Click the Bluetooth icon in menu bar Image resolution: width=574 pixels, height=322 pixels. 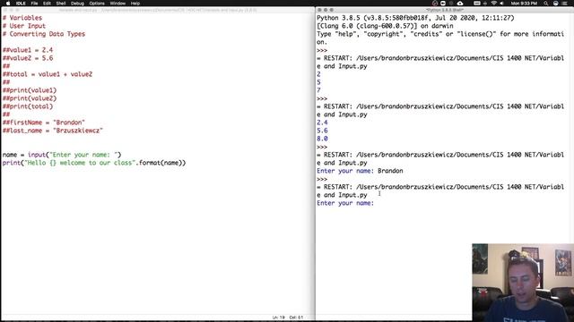point(485,4)
